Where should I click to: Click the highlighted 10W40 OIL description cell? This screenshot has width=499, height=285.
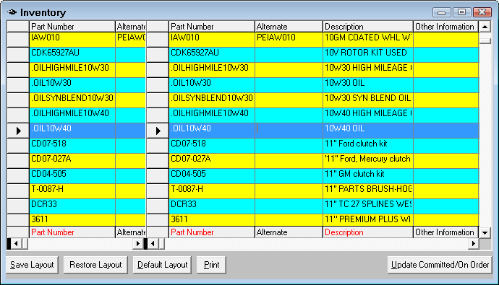pyautogui.click(x=368, y=131)
